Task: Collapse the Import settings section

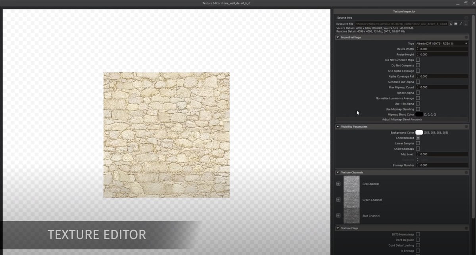Action: point(338,37)
